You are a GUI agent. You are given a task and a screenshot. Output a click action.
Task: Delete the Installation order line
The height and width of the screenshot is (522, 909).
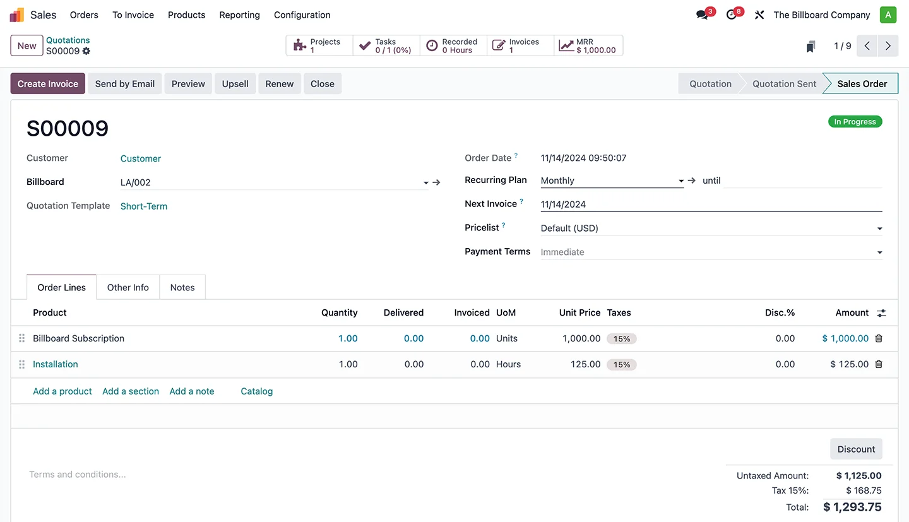(x=879, y=364)
